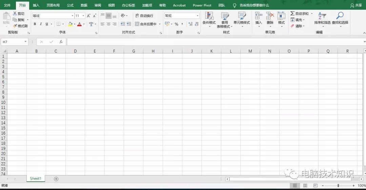Image resolution: width=366 pixels, height=190 pixels.
Task: Toggle middle vertical alignment
Action: point(108,16)
